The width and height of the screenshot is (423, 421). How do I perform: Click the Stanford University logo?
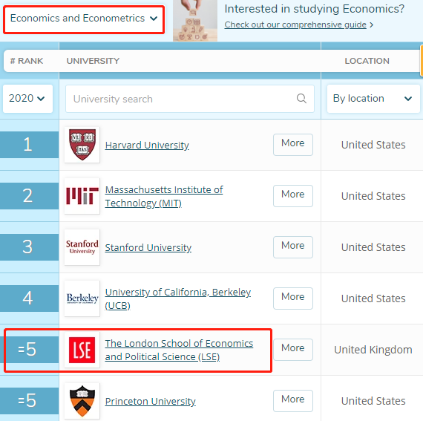point(82,247)
